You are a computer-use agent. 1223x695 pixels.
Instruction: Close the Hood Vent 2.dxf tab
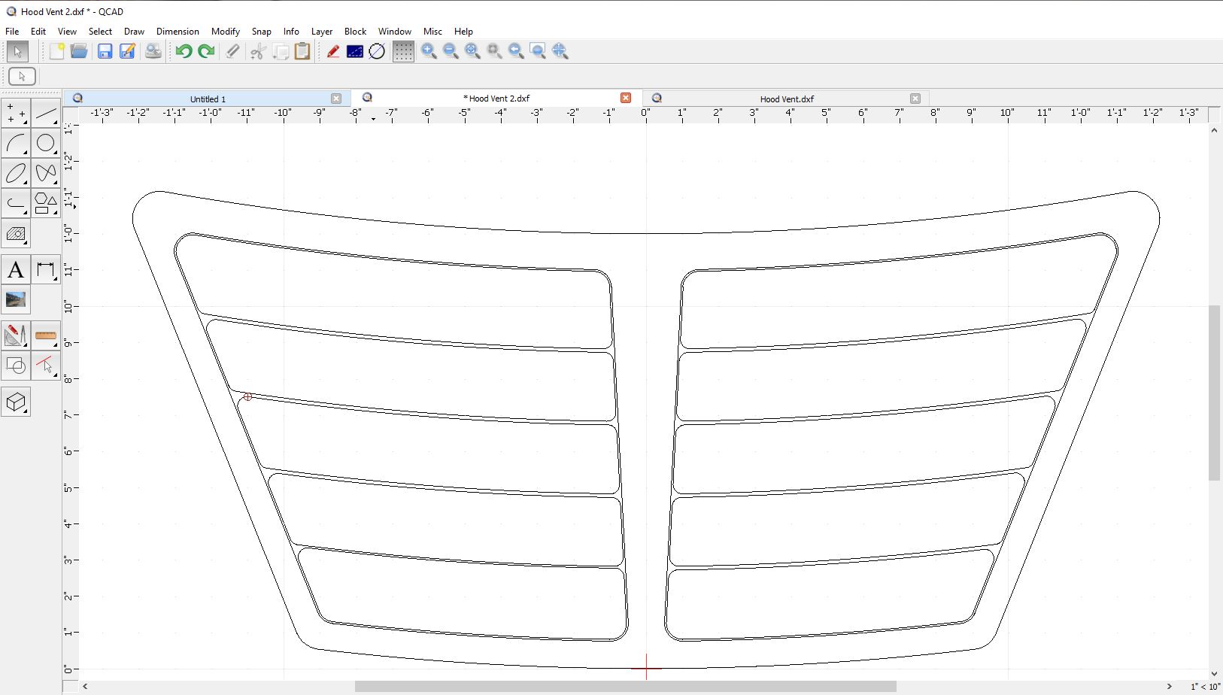point(626,98)
